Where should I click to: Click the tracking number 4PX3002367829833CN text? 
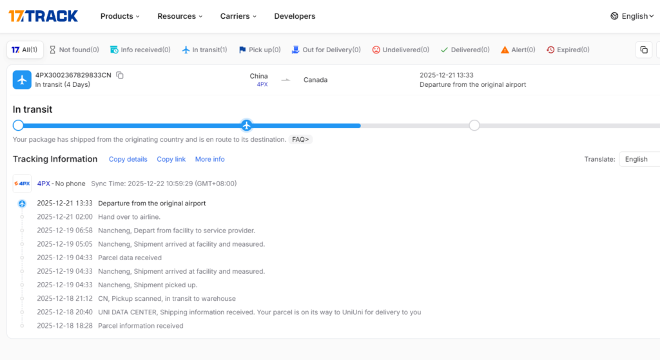pos(73,75)
